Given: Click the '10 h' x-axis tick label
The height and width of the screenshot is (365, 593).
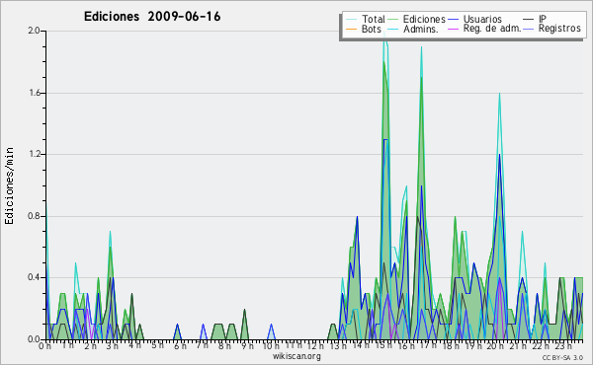Looking at the screenshot, I should [271, 346].
